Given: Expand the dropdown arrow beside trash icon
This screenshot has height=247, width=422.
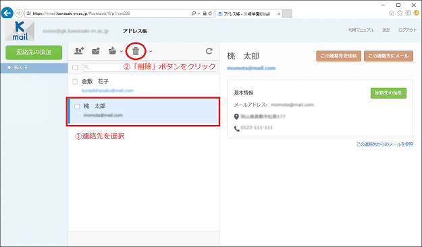Looking at the screenshot, I should (151, 51).
